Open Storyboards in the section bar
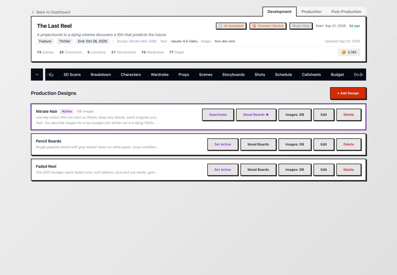 (234, 75)
